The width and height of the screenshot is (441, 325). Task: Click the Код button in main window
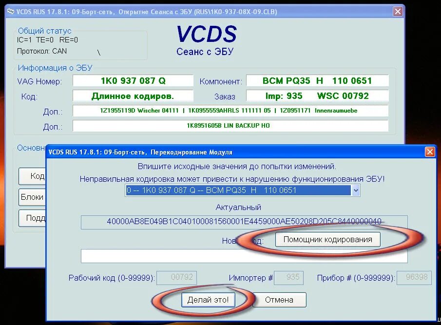[x=32, y=176]
